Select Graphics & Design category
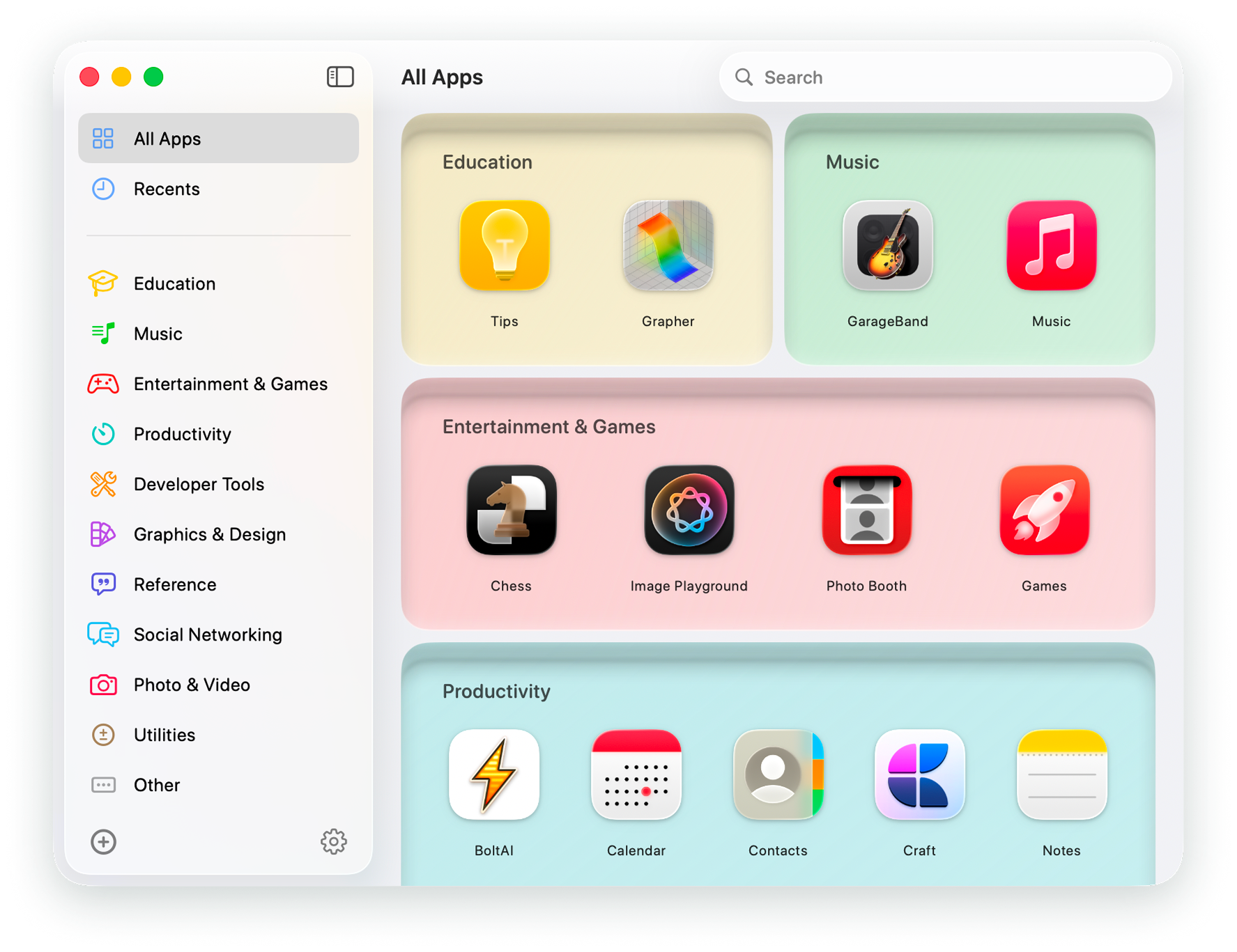The image size is (1237, 952). 209,534
